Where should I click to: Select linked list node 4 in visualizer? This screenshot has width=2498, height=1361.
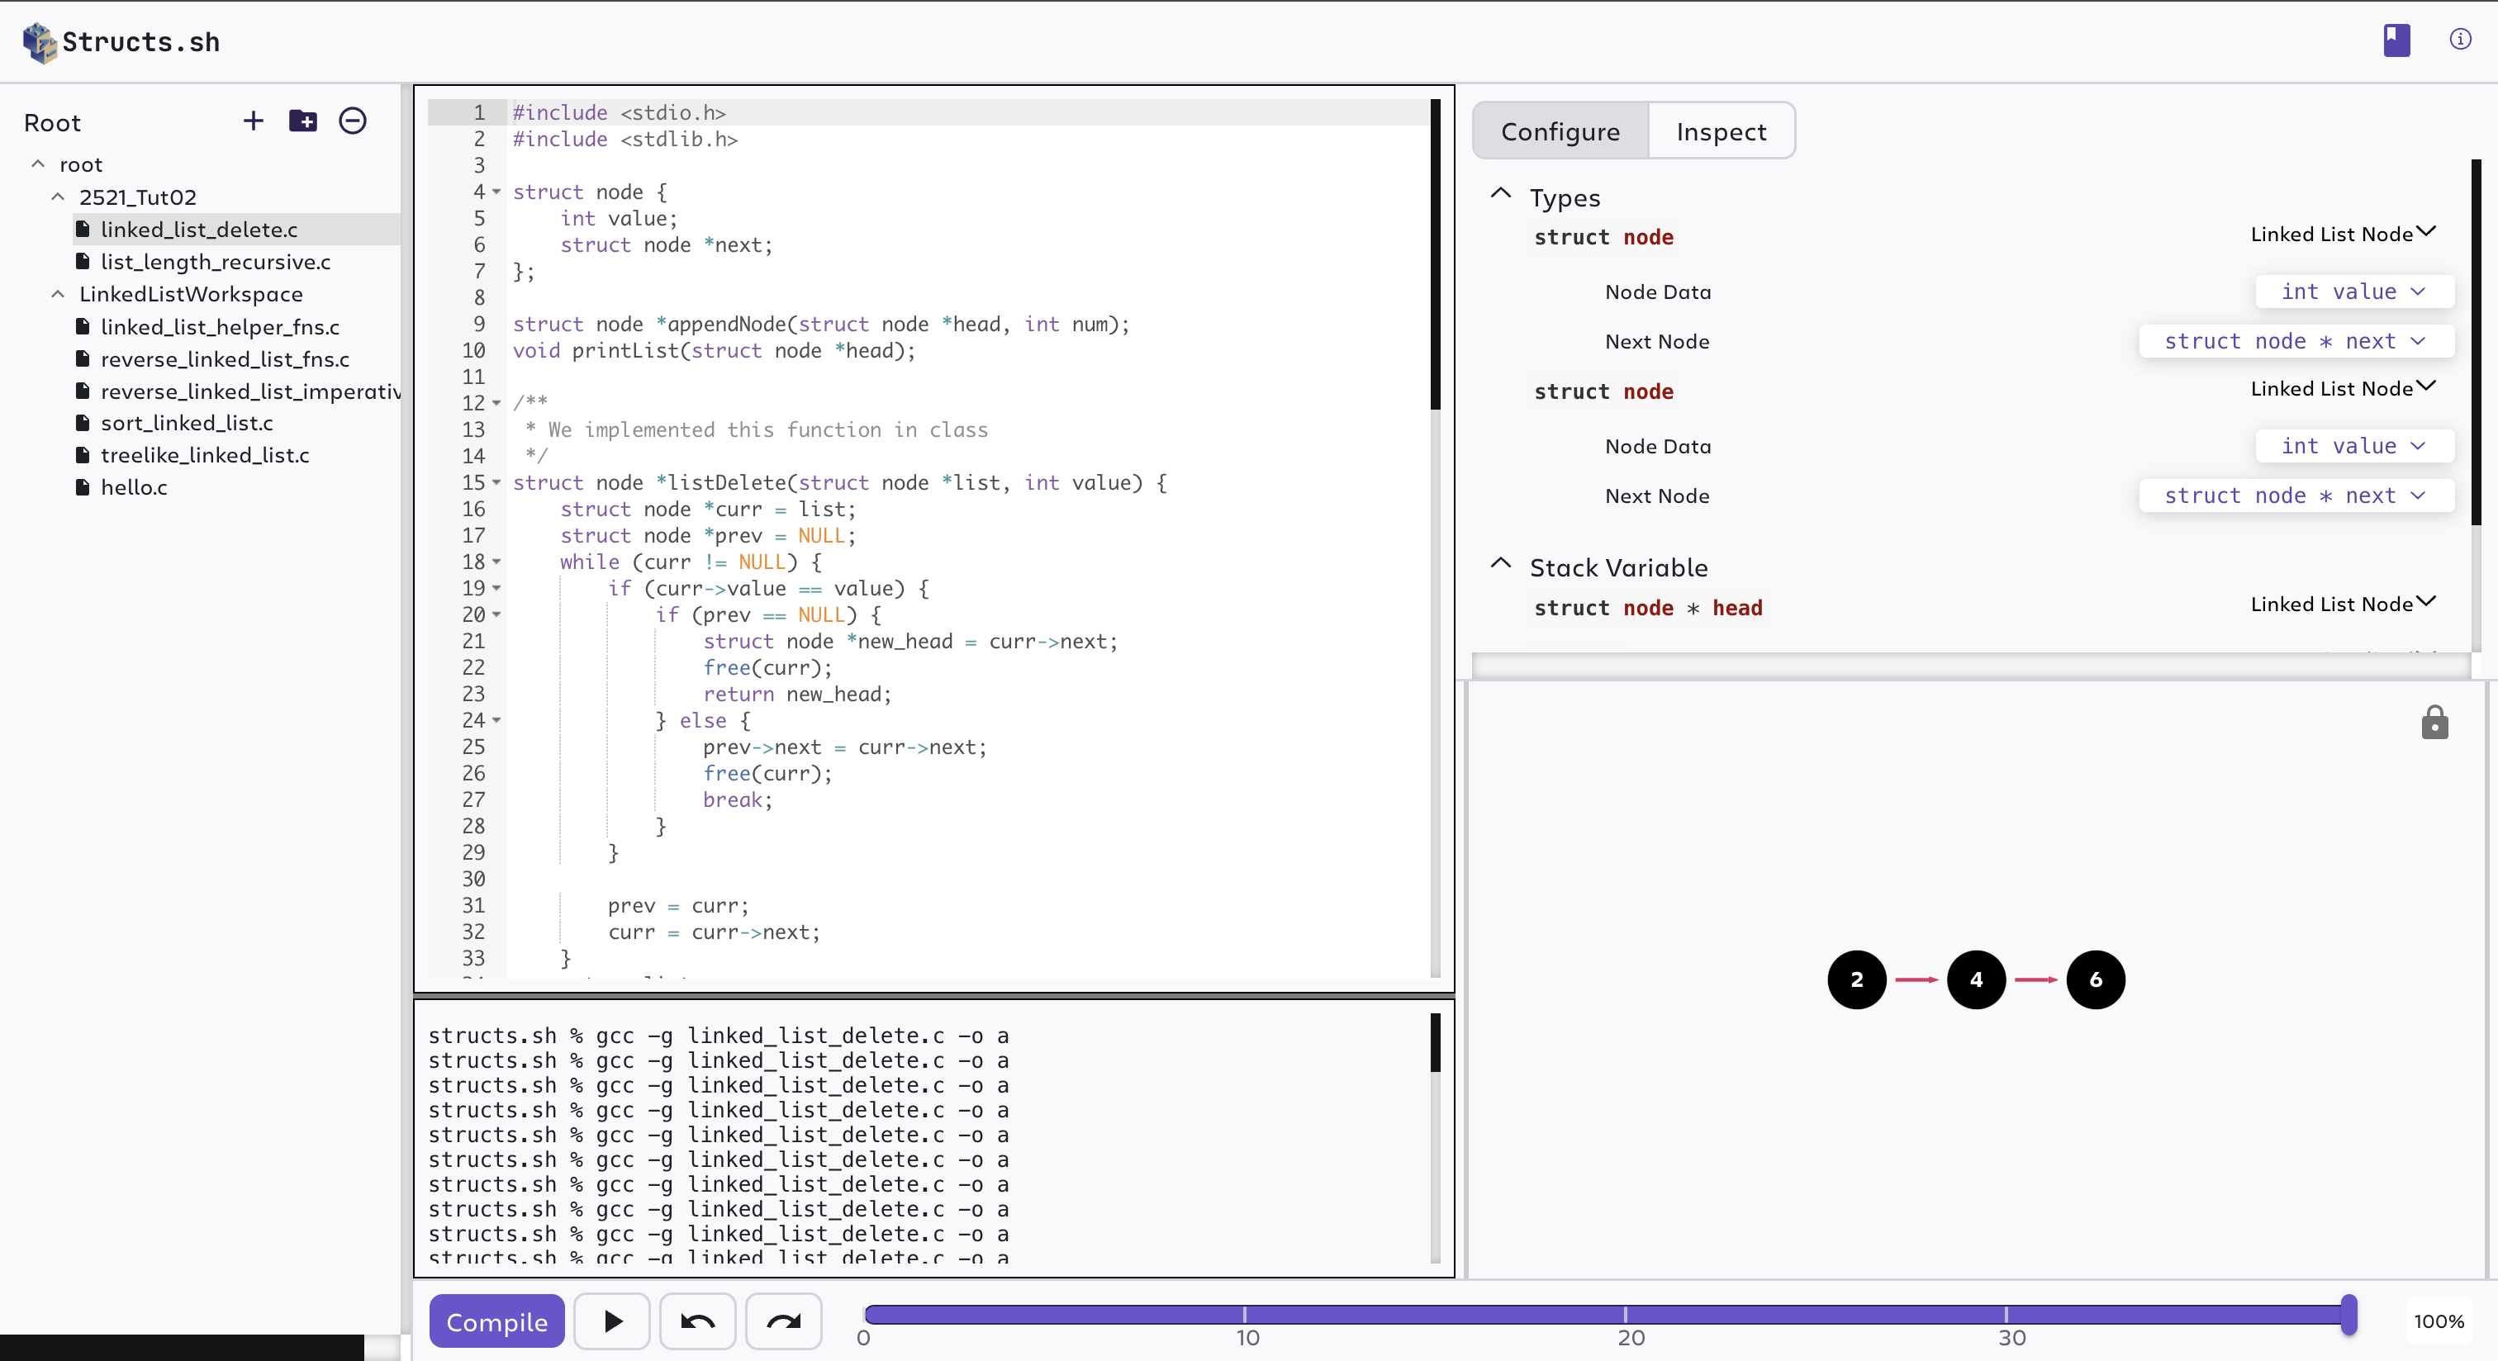pyautogui.click(x=1975, y=979)
